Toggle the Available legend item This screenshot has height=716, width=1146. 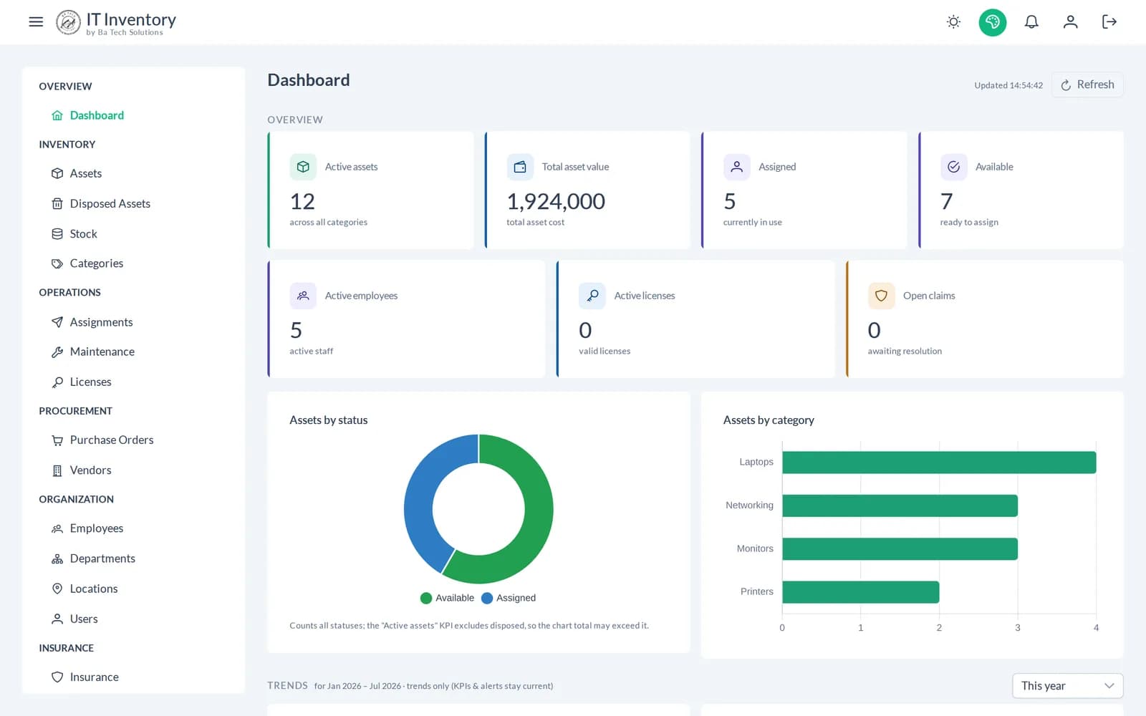pos(447,598)
